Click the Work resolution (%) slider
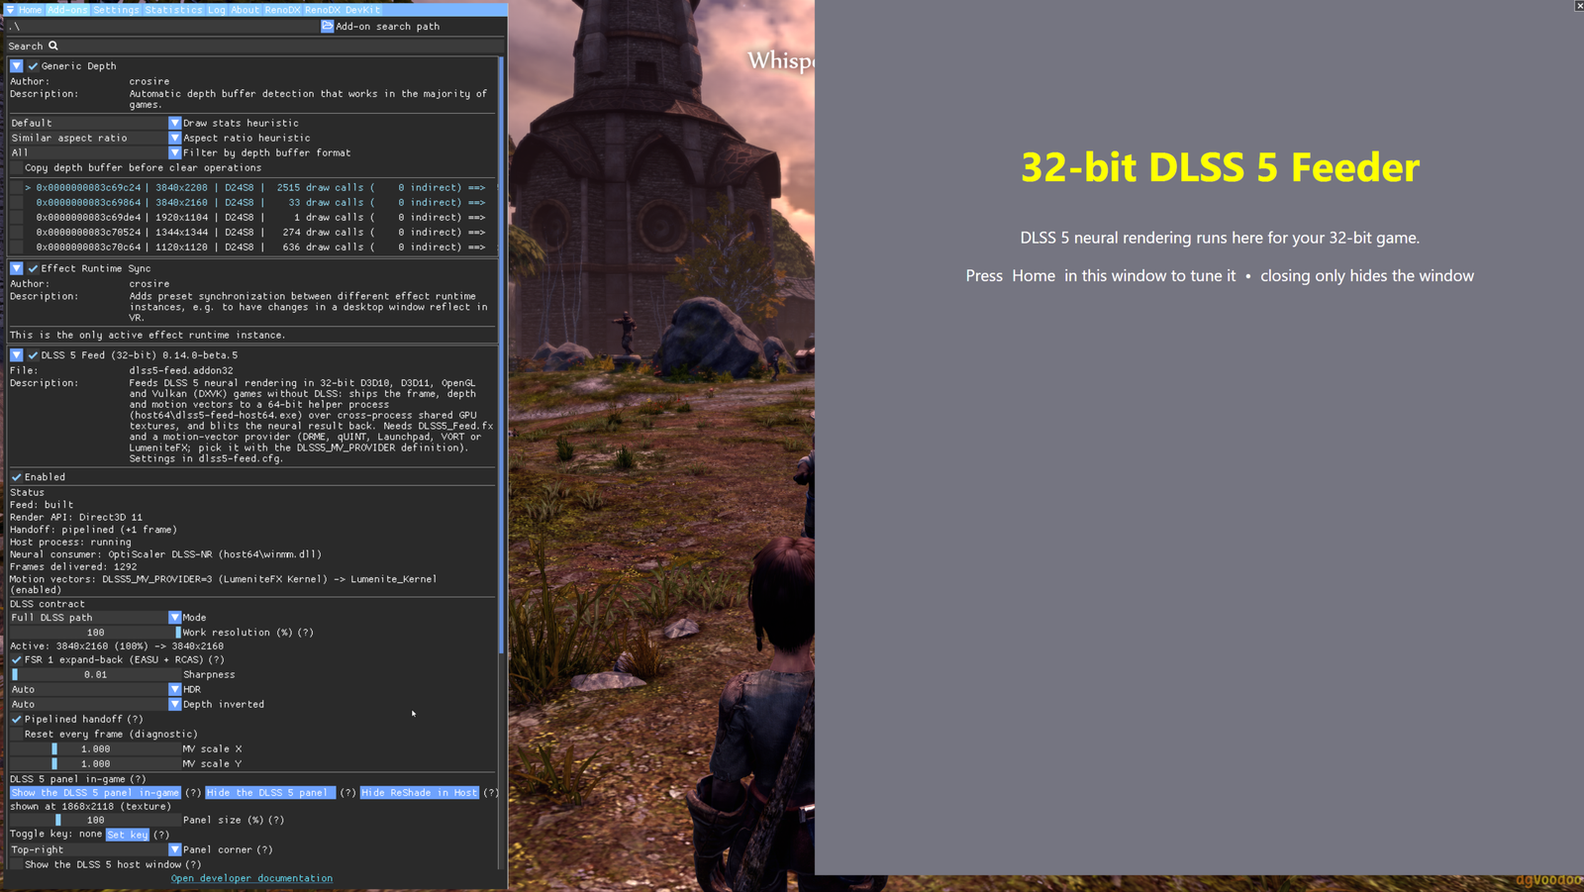Viewport: 1584px width, 892px height. 95,632
